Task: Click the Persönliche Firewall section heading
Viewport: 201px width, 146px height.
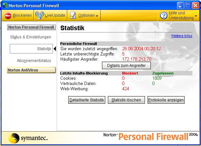Action: click(x=79, y=44)
